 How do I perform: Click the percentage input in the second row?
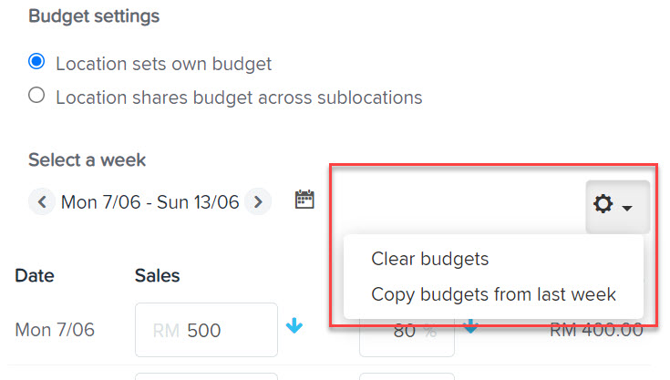[x=407, y=376]
